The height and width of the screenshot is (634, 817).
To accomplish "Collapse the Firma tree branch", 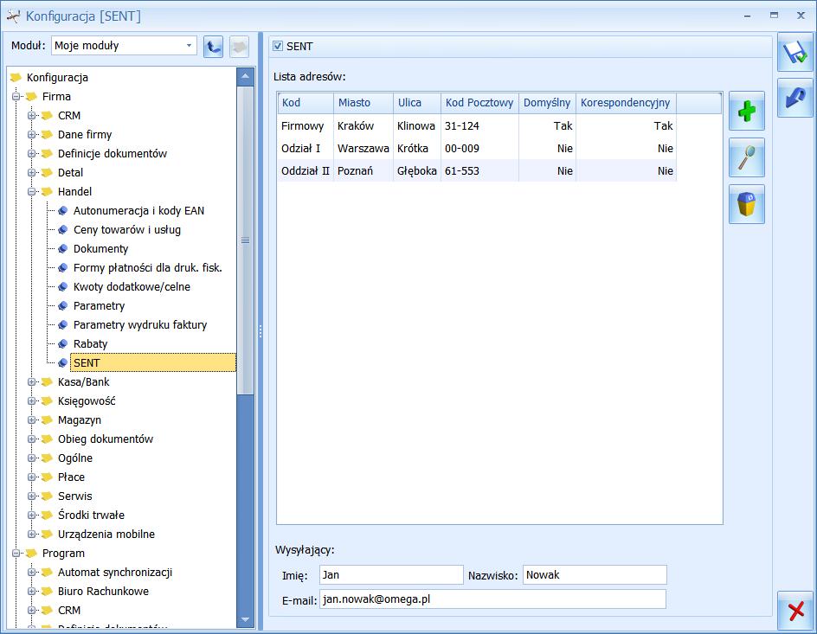I will point(16,97).
